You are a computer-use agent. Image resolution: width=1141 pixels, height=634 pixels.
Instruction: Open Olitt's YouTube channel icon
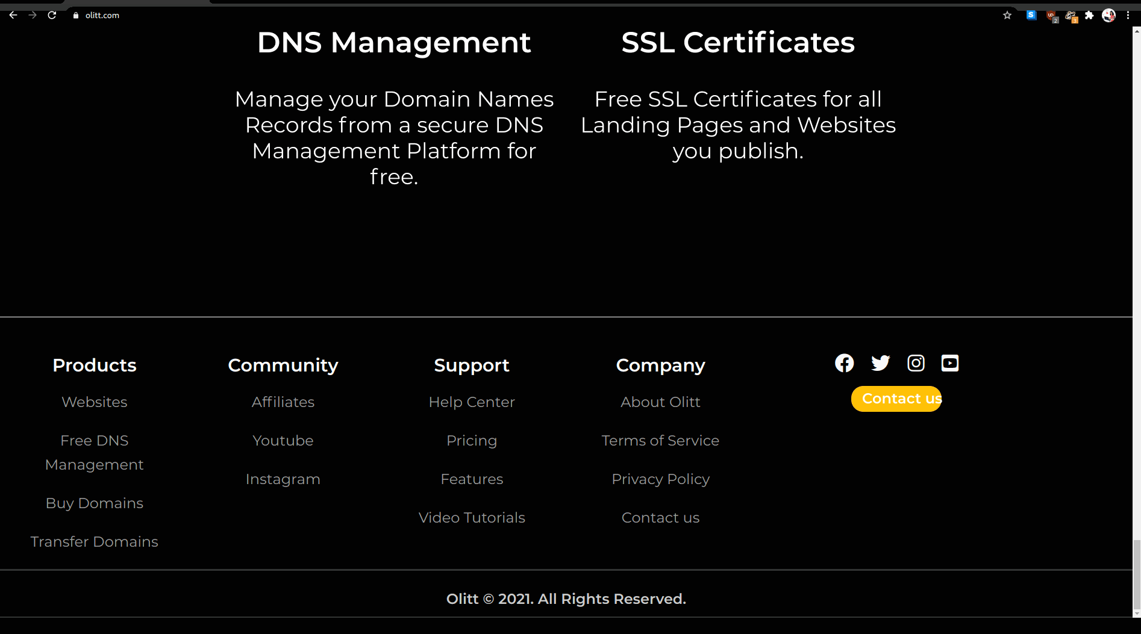click(x=950, y=363)
